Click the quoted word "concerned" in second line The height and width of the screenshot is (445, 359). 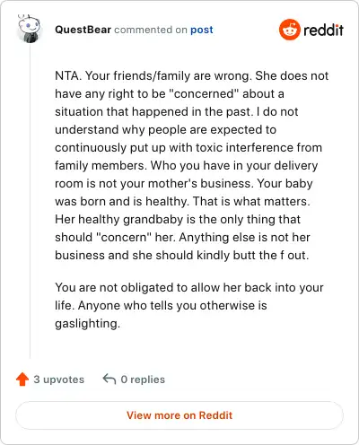(204, 93)
